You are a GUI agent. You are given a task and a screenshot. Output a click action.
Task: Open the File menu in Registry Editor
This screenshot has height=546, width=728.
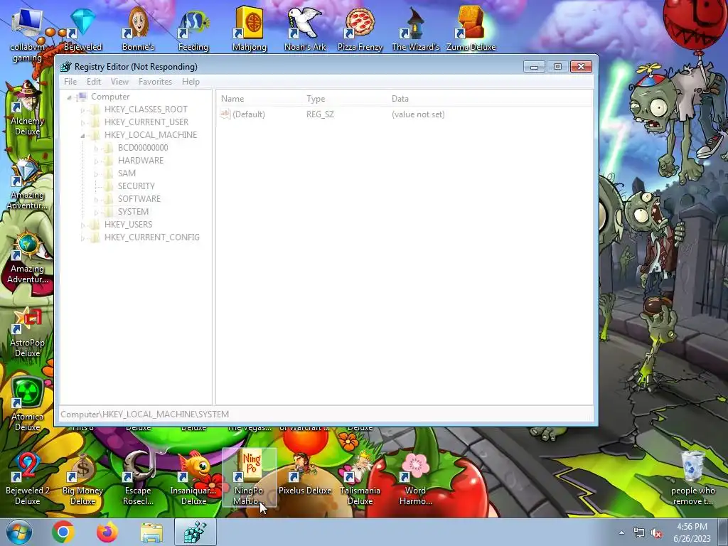tap(70, 82)
